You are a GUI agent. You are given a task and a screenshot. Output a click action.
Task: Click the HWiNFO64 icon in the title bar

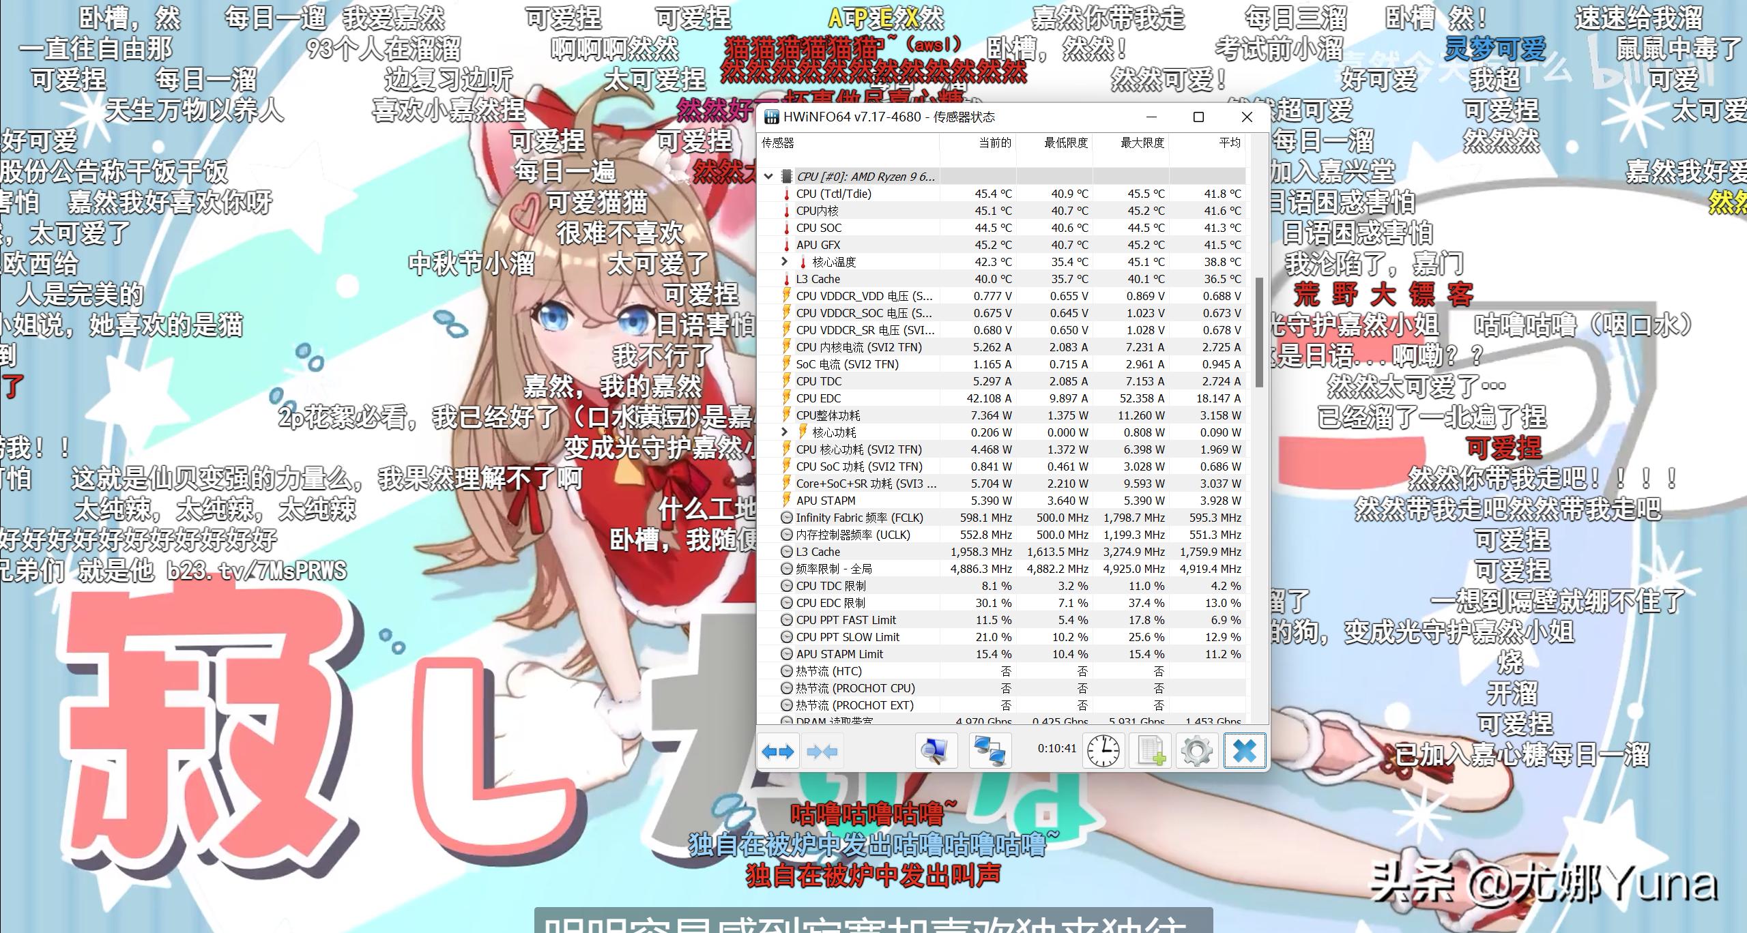[772, 117]
